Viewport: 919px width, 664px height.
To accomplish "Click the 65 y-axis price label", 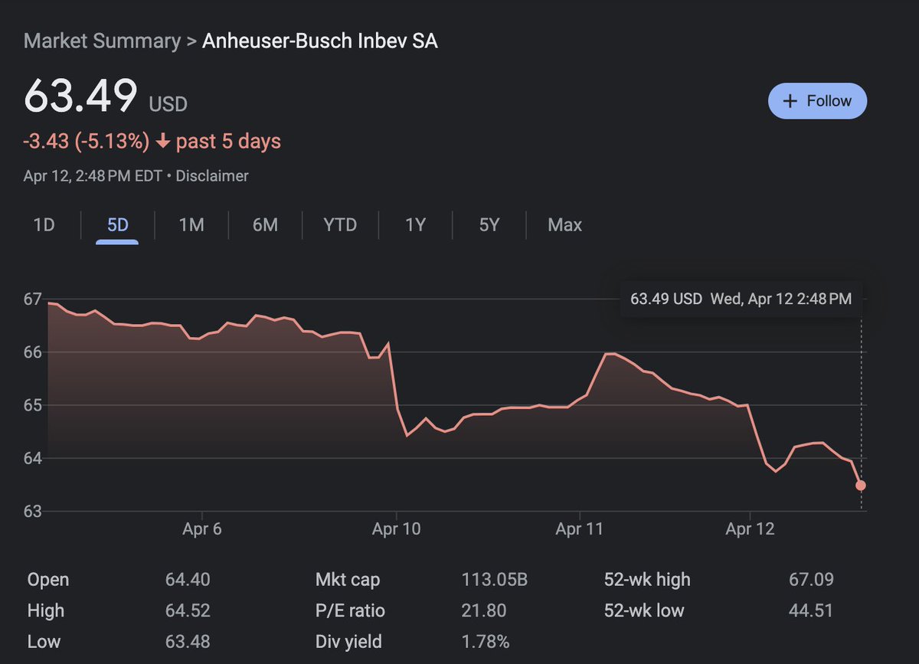I will [x=32, y=405].
